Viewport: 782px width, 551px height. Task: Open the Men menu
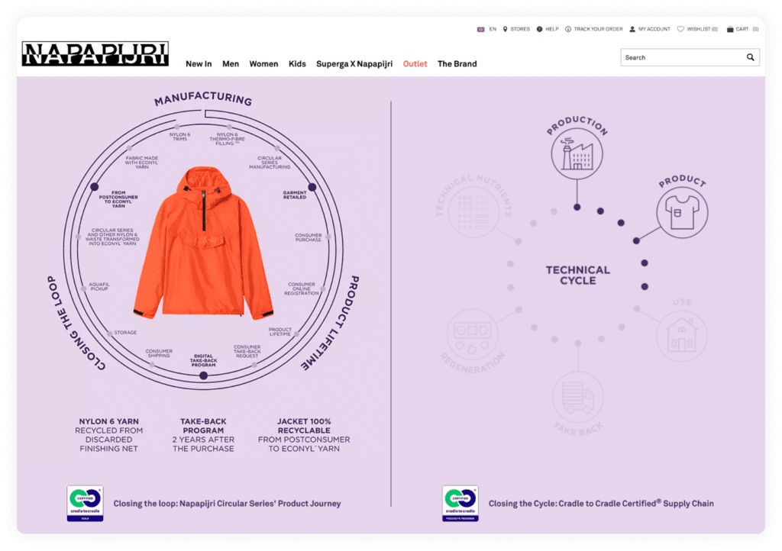[x=231, y=64]
